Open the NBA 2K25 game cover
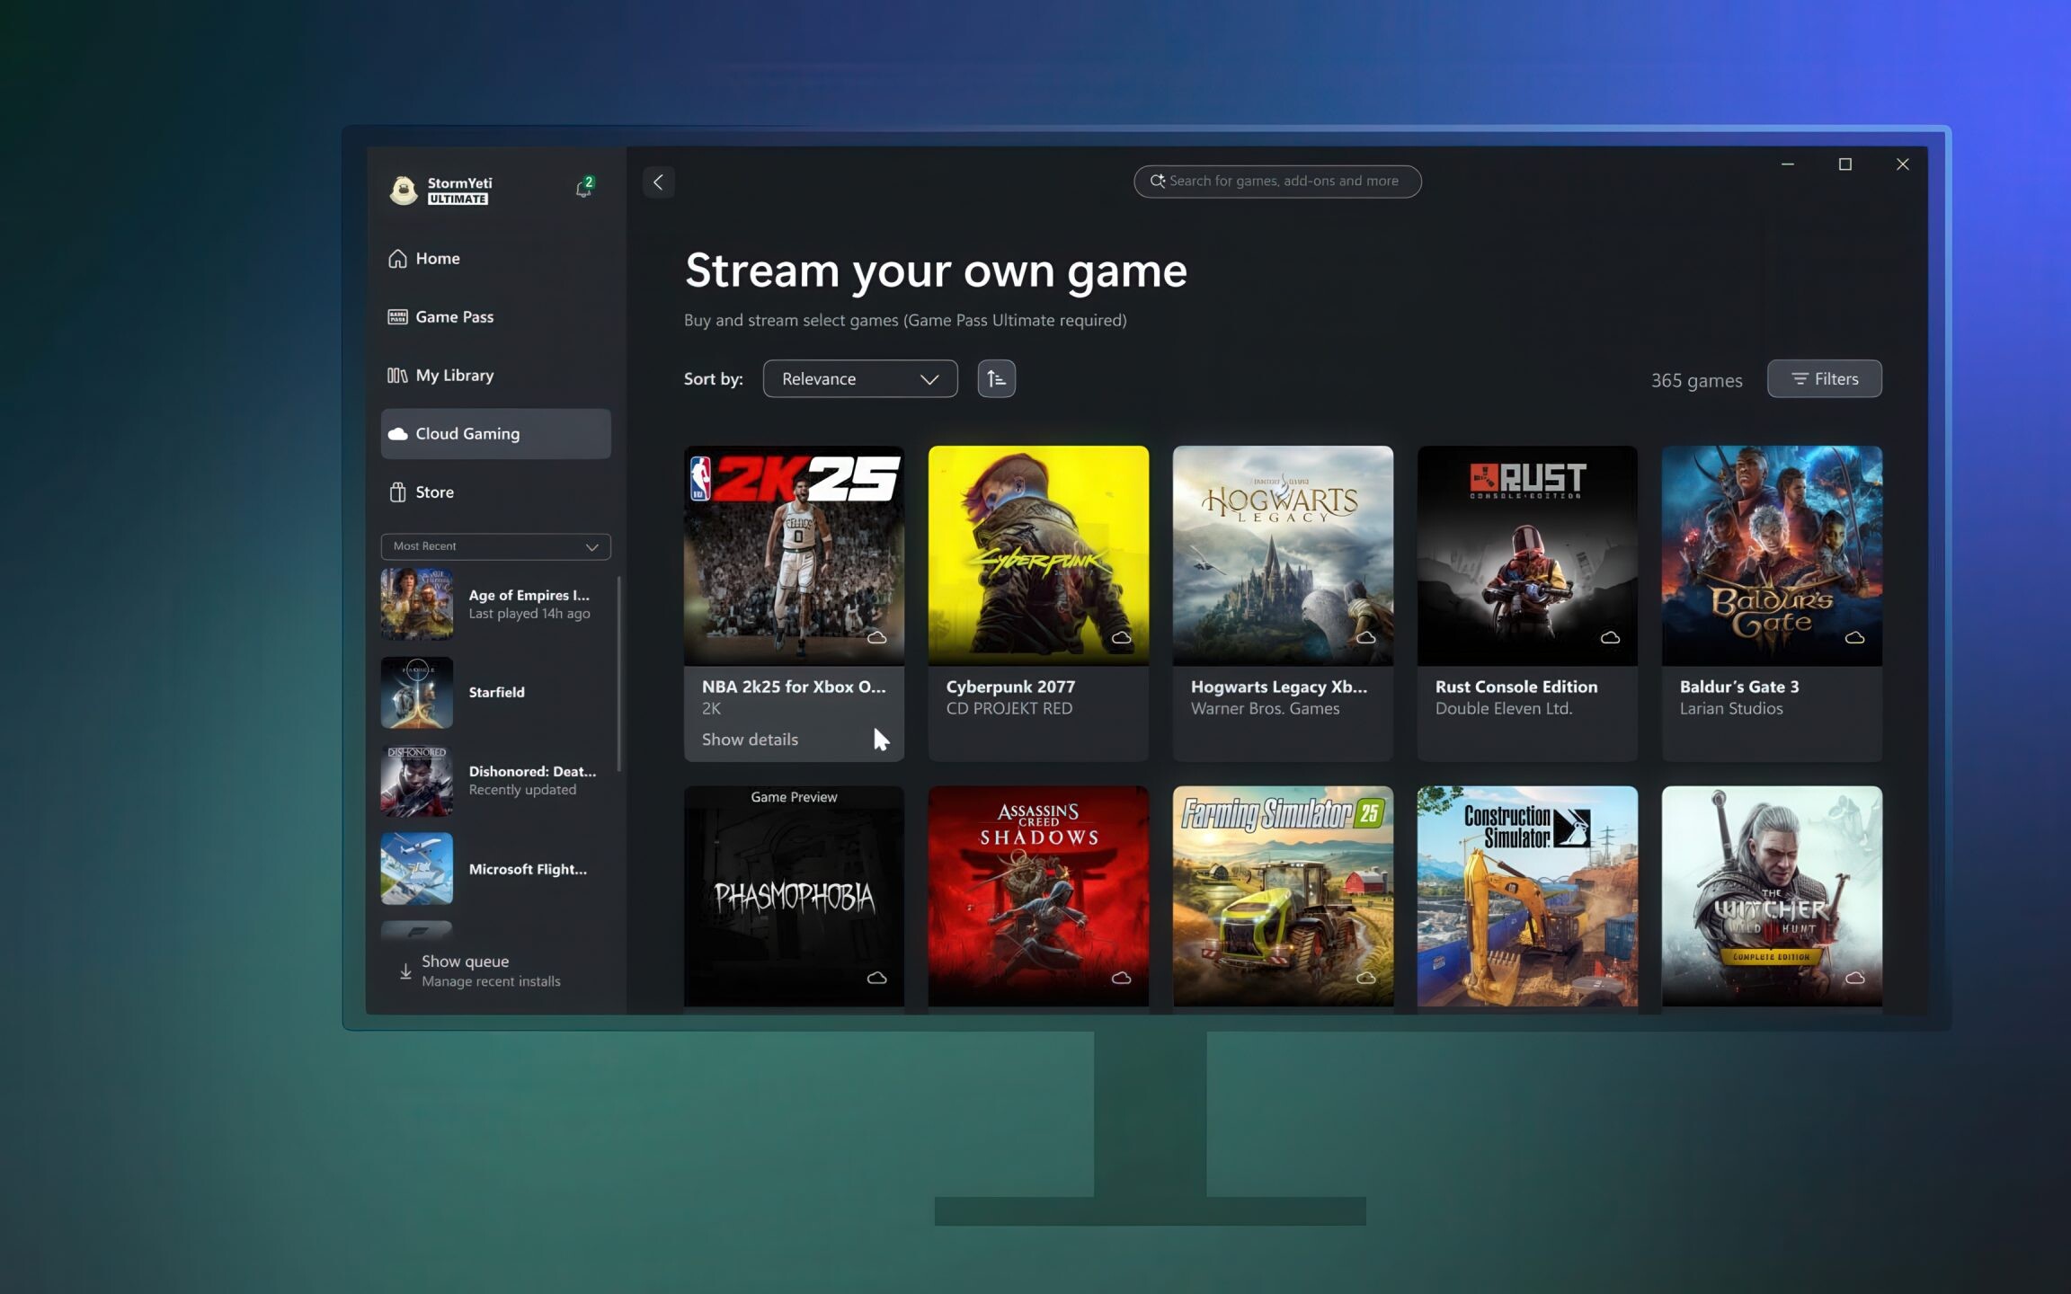Viewport: 2071px width, 1294px height. click(x=794, y=556)
